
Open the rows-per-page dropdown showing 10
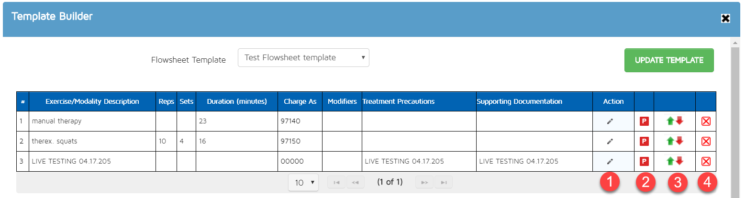pos(303,182)
